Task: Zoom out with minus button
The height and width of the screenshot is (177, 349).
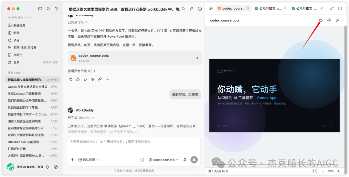Action: point(323,171)
